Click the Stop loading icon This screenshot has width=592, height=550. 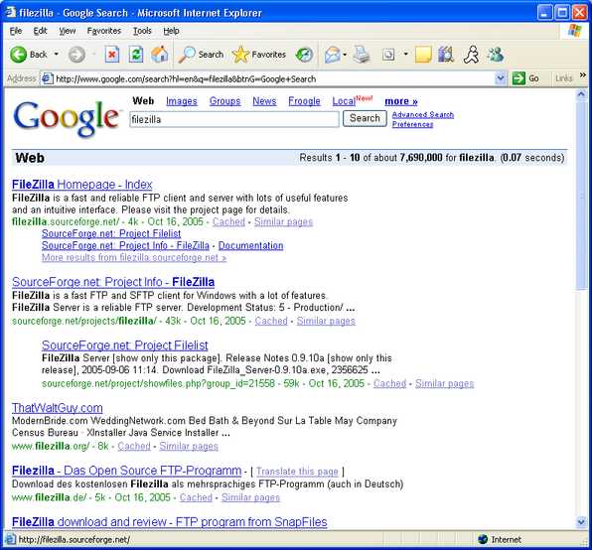pos(112,55)
